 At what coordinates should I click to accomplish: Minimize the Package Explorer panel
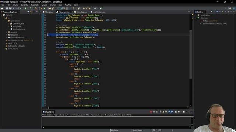click(37, 12)
